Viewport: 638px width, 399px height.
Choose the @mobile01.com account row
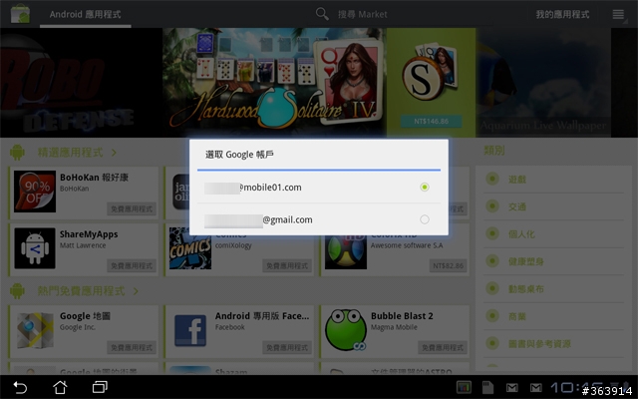point(319,188)
